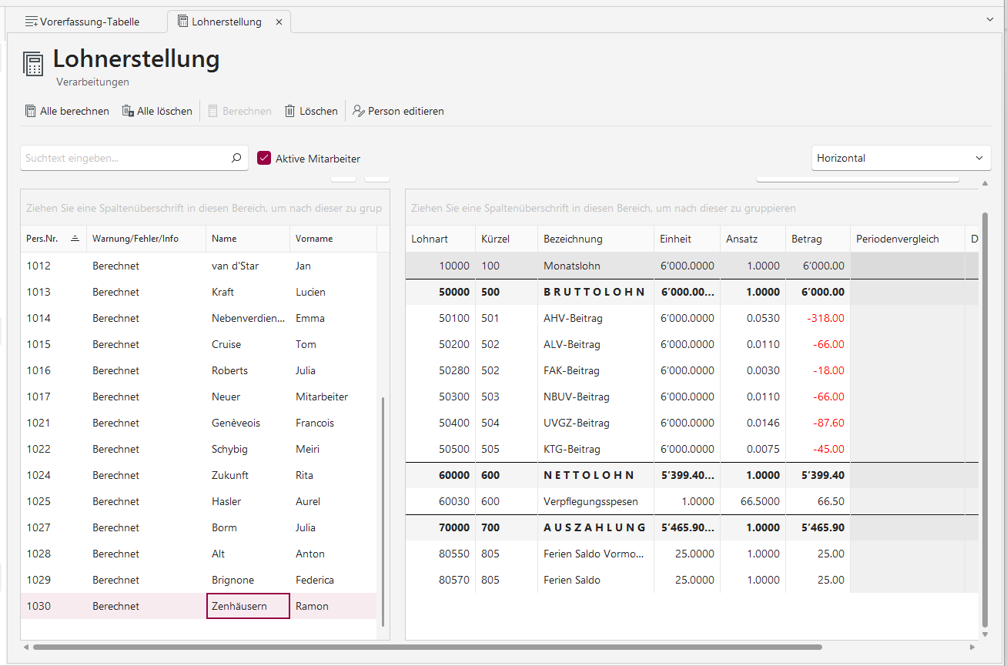Click the Pers.Nr. sort arrow icon
This screenshot has height=666, width=1007.
tap(75, 239)
